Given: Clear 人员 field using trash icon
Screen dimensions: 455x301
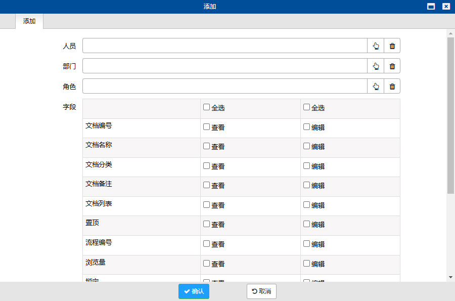Looking at the screenshot, I should [392, 46].
